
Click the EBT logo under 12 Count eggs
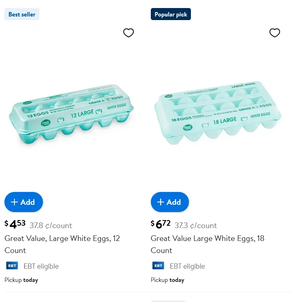click(12, 266)
